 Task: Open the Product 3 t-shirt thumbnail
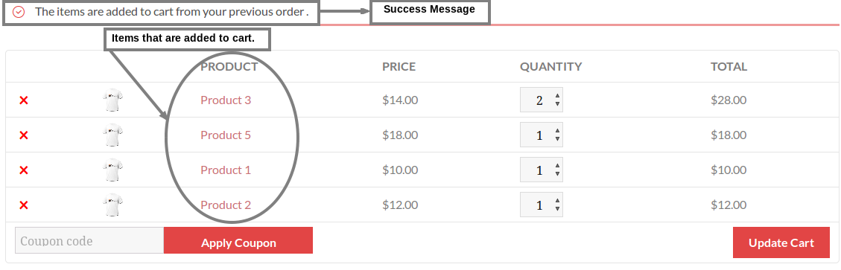point(112,100)
